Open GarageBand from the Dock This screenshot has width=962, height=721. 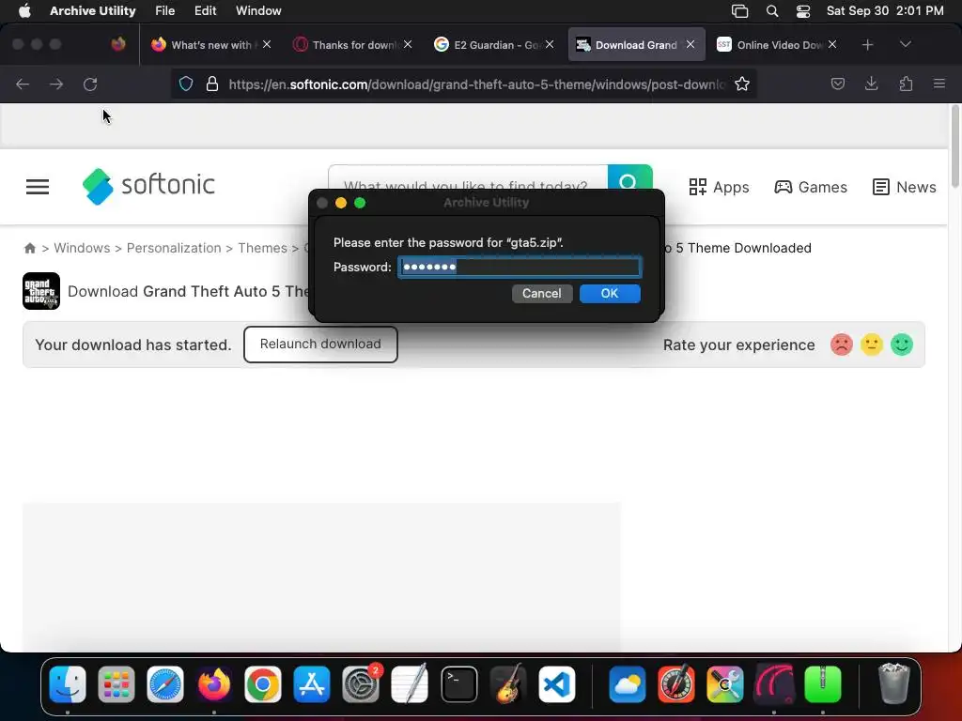pyautogui.click(x=508, y=684)
